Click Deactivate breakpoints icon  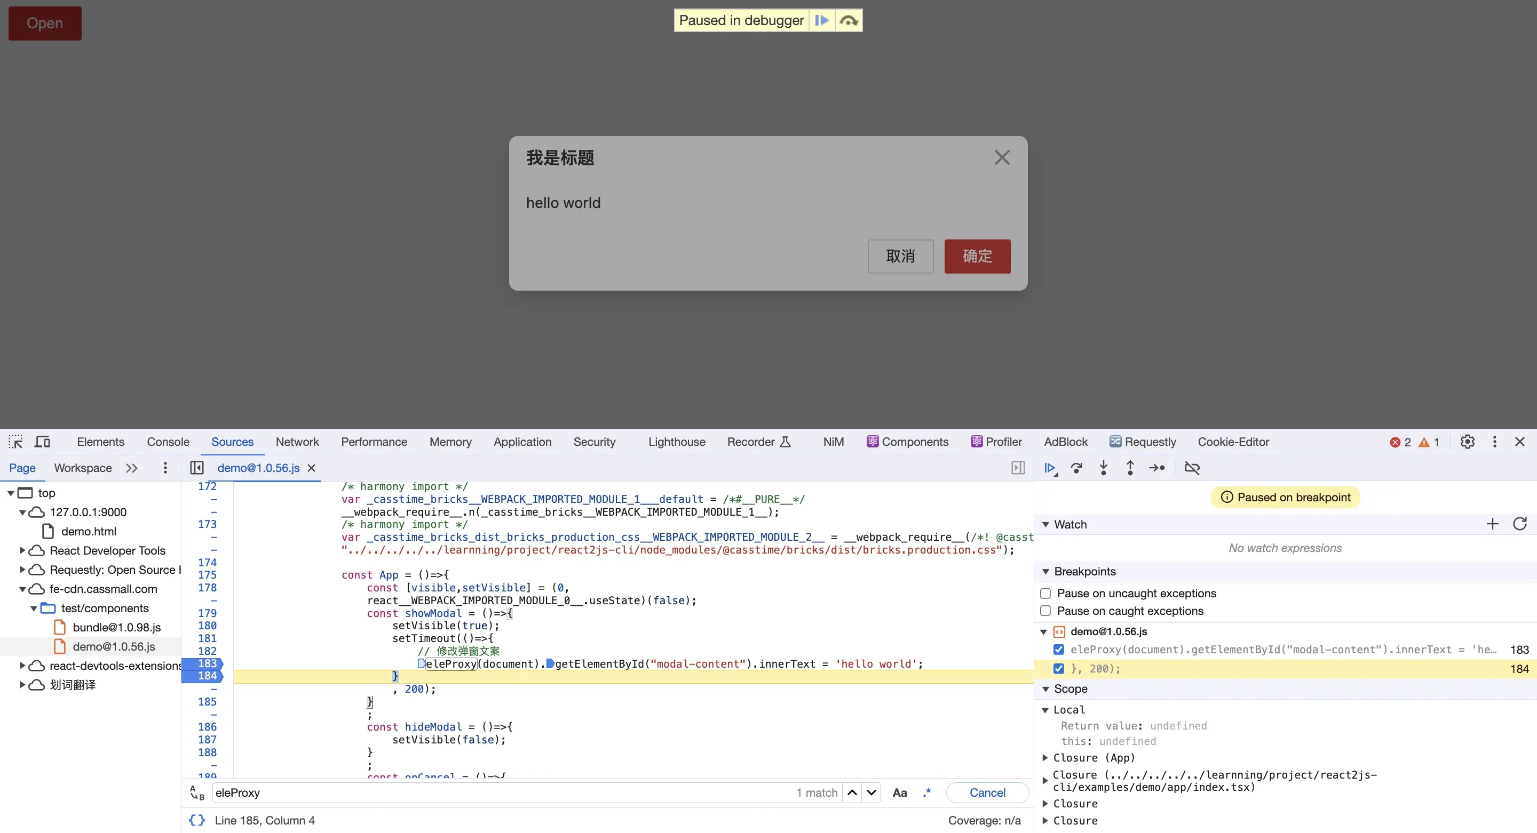1192,468
